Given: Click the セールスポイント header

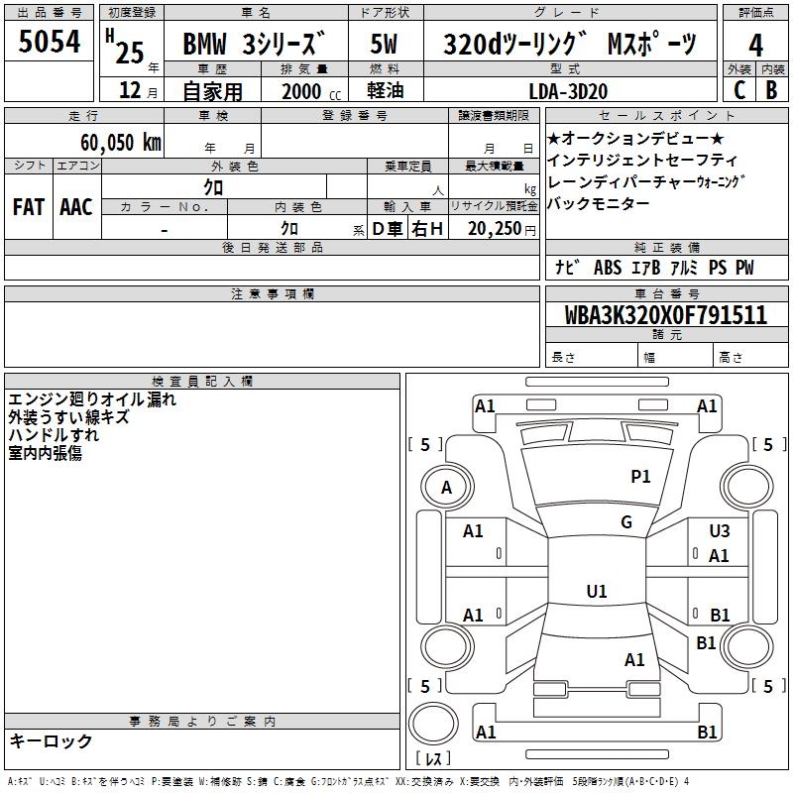Looking at the screenshot, I should [x=666, y=115].
